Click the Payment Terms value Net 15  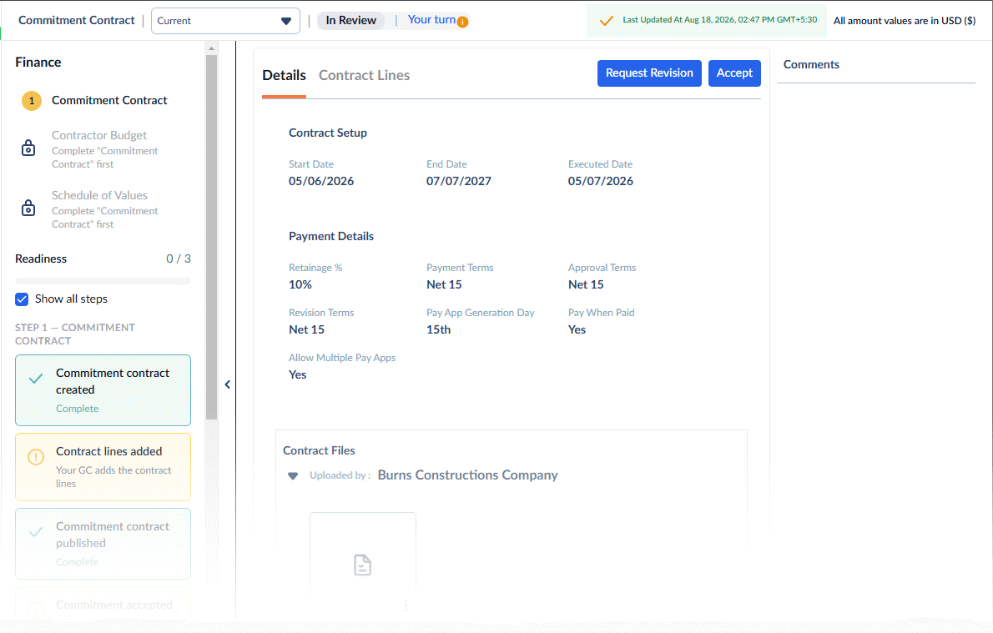[x=444, y=285]
